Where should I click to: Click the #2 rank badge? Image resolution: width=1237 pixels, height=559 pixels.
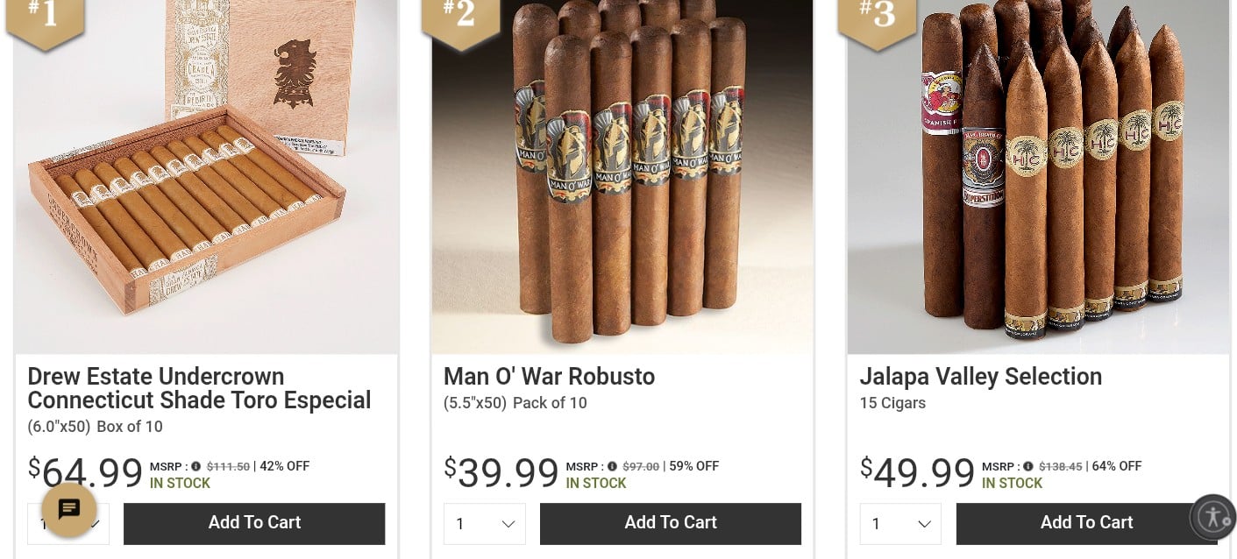[x=461, y=19]
